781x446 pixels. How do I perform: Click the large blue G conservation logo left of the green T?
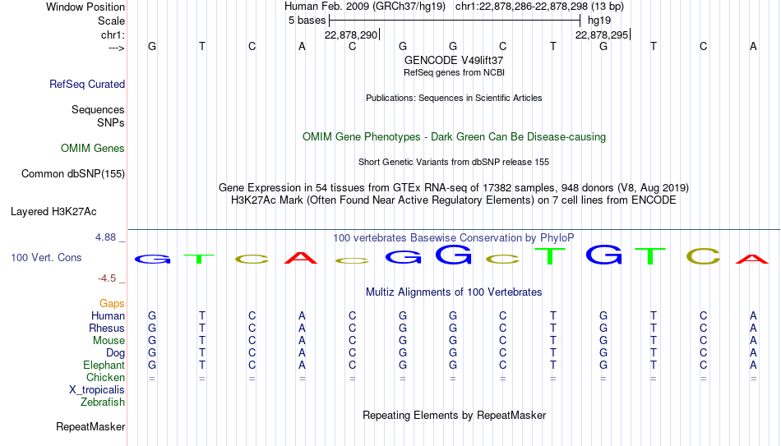[x=453, y=254]
